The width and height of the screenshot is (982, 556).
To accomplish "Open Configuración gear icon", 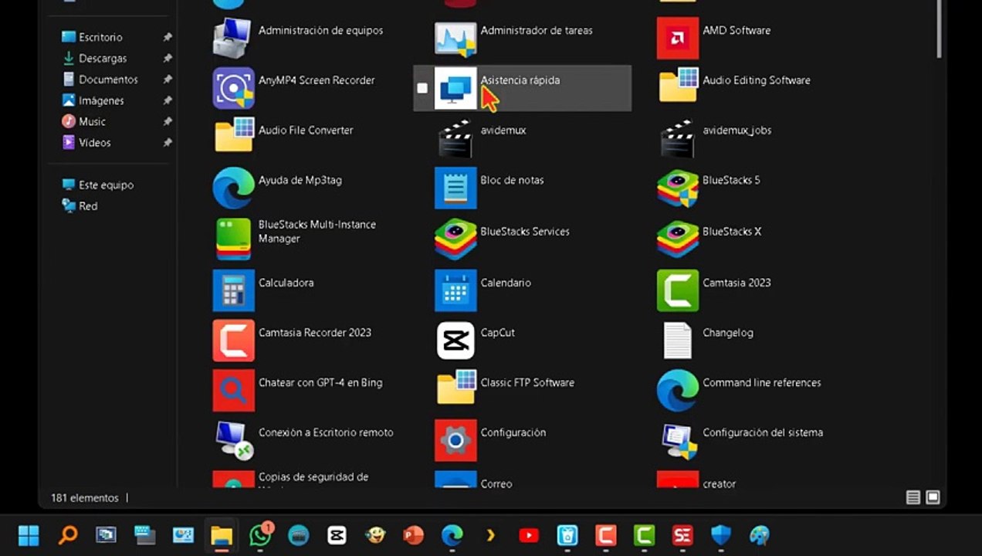I will coord(455,440).
